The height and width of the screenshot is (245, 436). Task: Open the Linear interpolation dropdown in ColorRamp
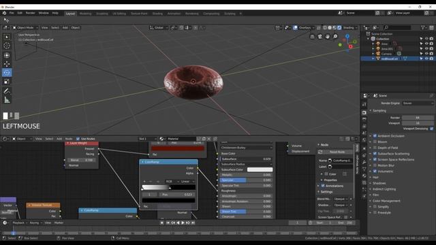[187, 182]
